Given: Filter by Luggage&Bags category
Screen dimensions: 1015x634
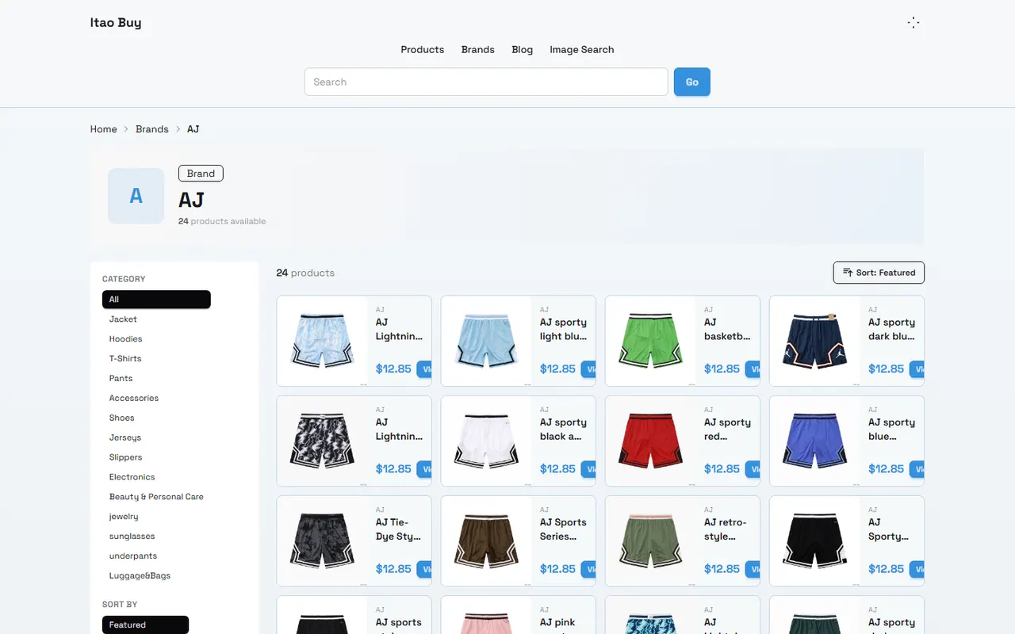Looking at the screenshot, I should (140, 576).
